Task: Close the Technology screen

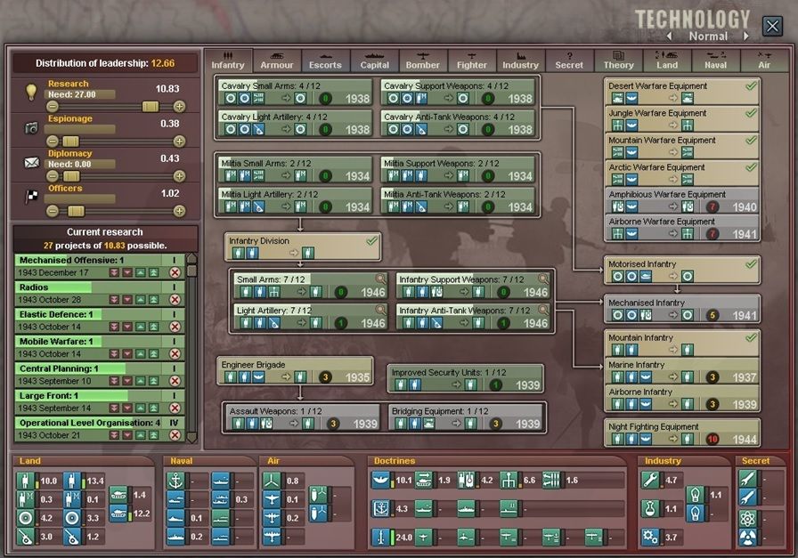Action: tap(772, 26)
